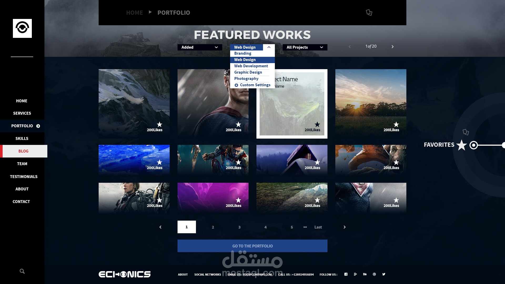Screen dimensions: 505x284
Task: Open the All Projects dropdown
Action: point(305,47)
